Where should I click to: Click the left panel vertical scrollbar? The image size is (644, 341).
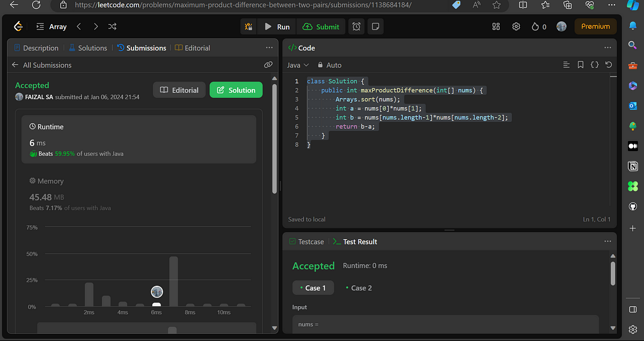click(x=275, y=139)
